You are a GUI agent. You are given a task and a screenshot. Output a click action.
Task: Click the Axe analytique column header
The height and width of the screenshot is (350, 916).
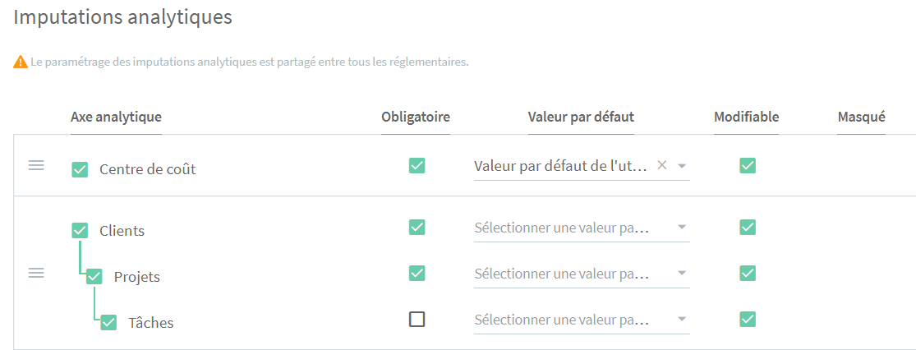tap(116, 117)
